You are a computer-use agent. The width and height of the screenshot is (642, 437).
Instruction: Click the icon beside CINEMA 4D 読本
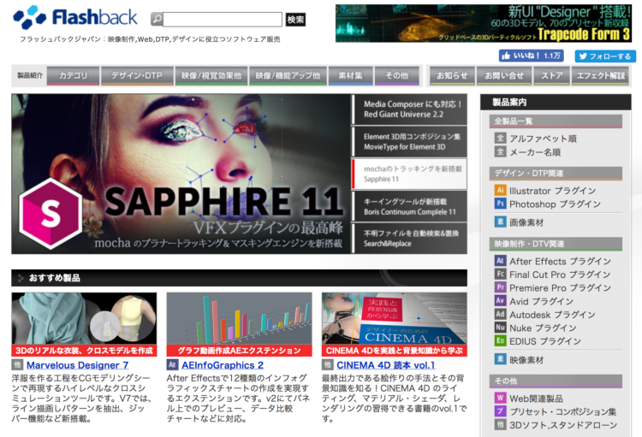pos(327,364)
